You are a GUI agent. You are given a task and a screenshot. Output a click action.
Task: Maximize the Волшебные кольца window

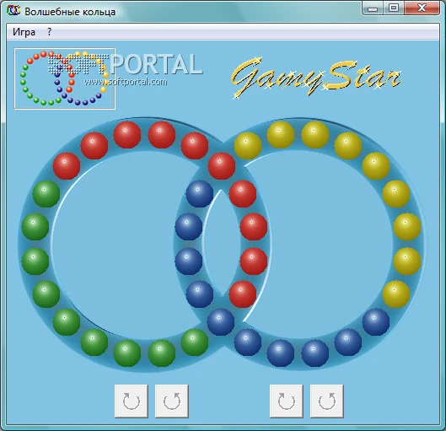coord(394,8)
